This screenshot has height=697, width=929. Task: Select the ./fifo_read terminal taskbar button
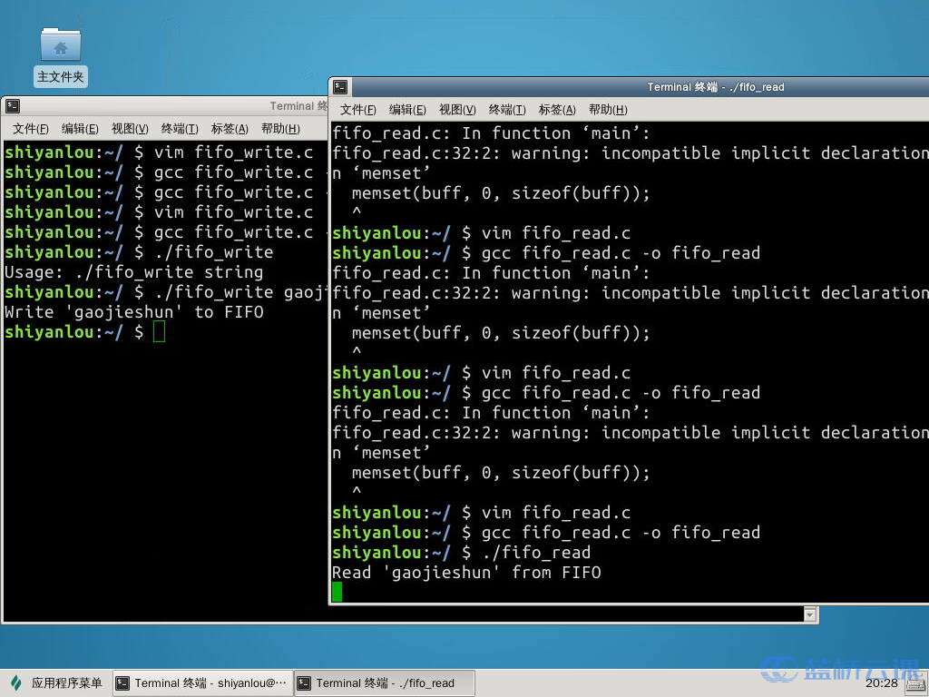coord(386,683)
